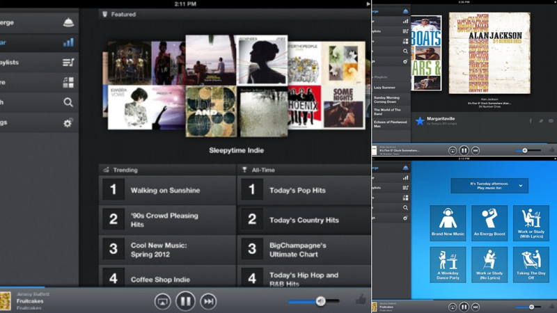Tap AirPlay button in Popular screen player bar

coord(162,301)
